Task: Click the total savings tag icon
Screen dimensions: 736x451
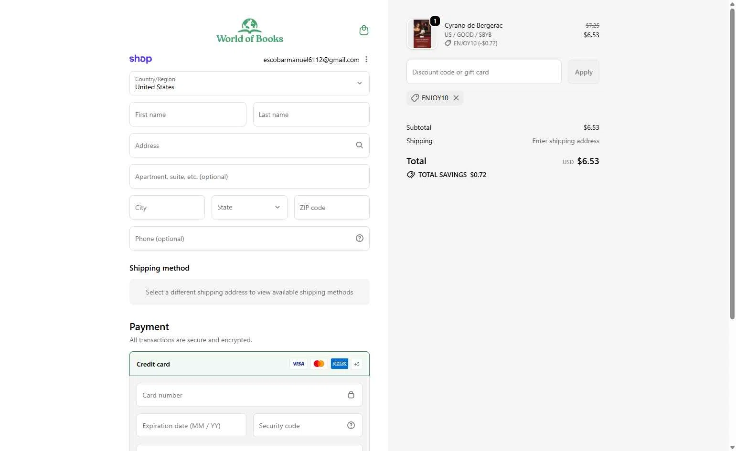Action: tap(411, 175)
